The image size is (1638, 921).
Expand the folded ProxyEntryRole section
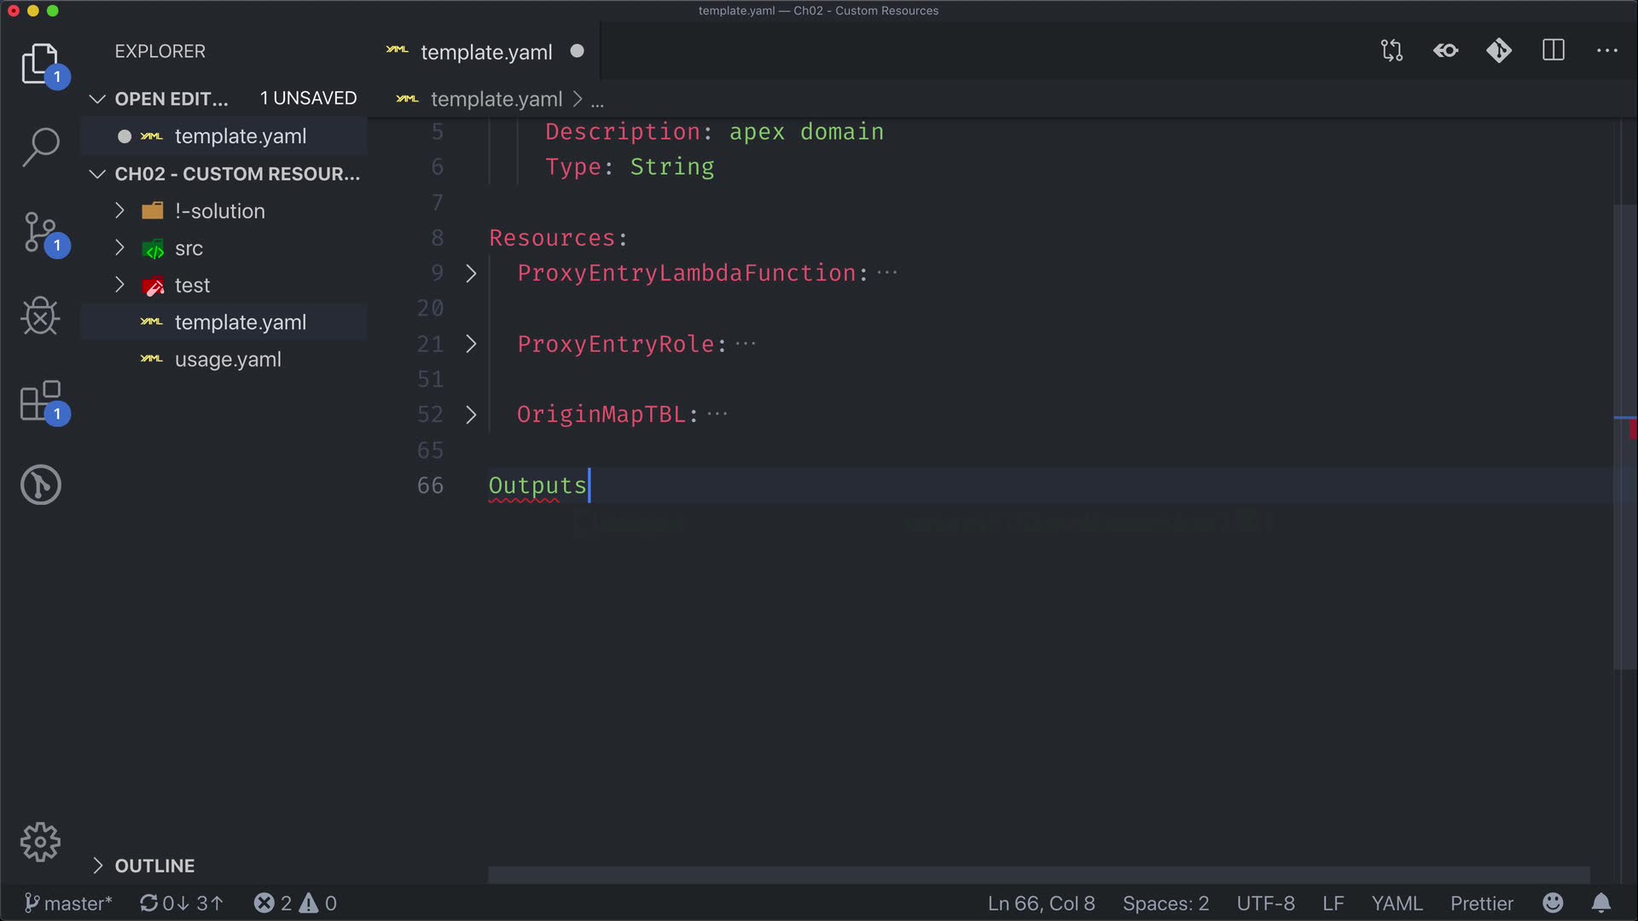pyautogui.click(x=471, y=344)
